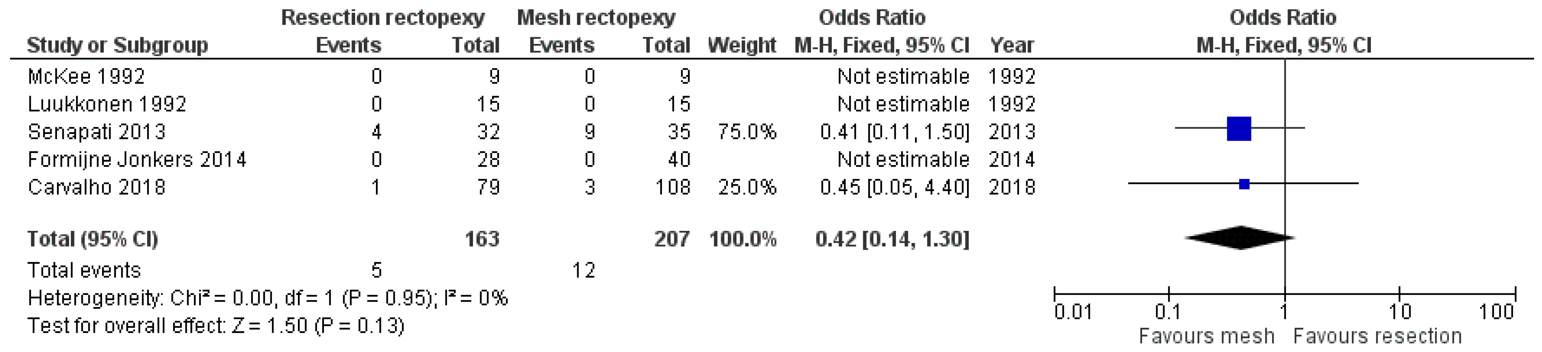This screenshot has width=1542, height=352.
Task: Click the Total (95% CI) summary label
Action: tap(93, 239)
